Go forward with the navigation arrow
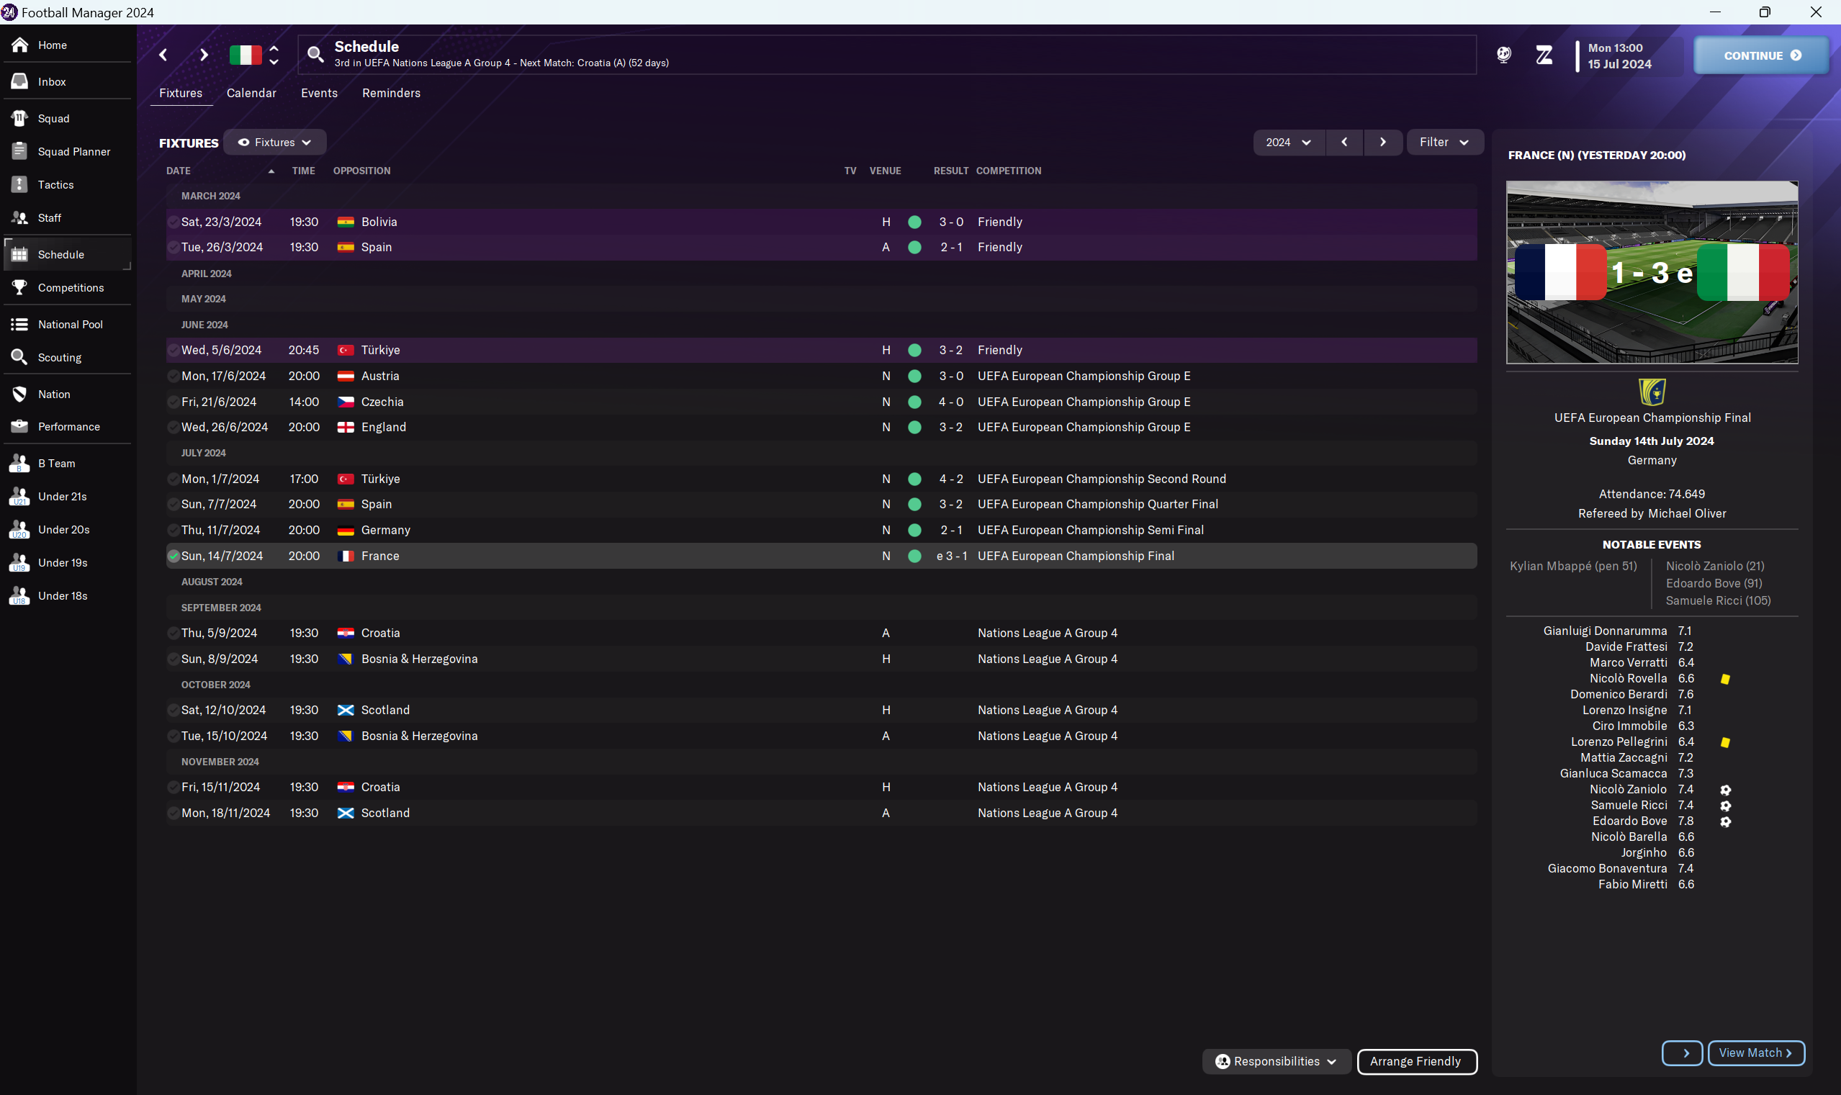The image size is (1841, 1095). (204, 55)
